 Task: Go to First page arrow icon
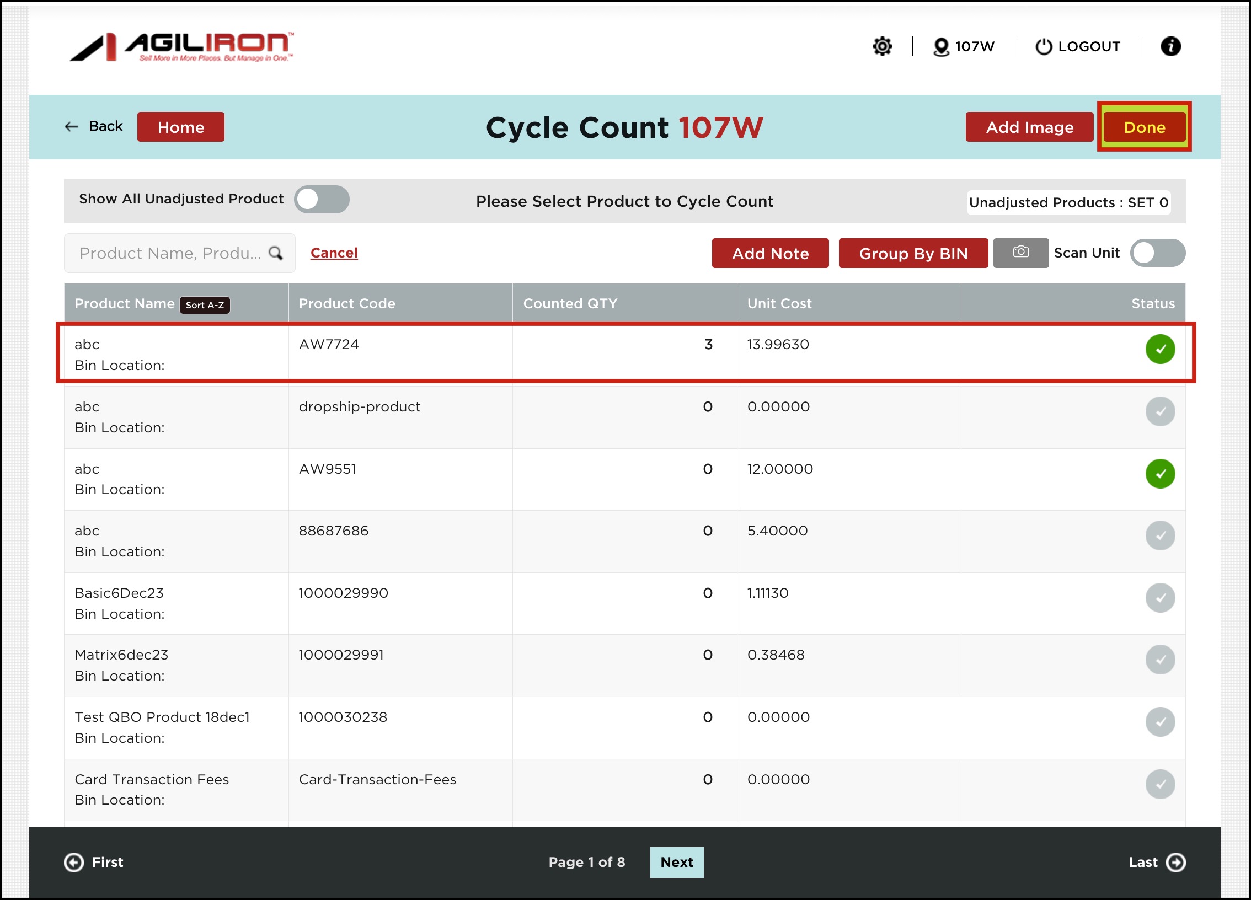(x=74, y=862)
